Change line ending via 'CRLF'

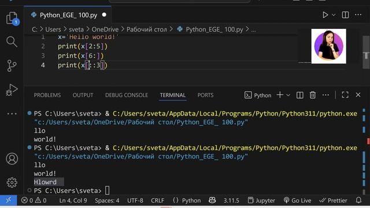click(x=157, y=200)
